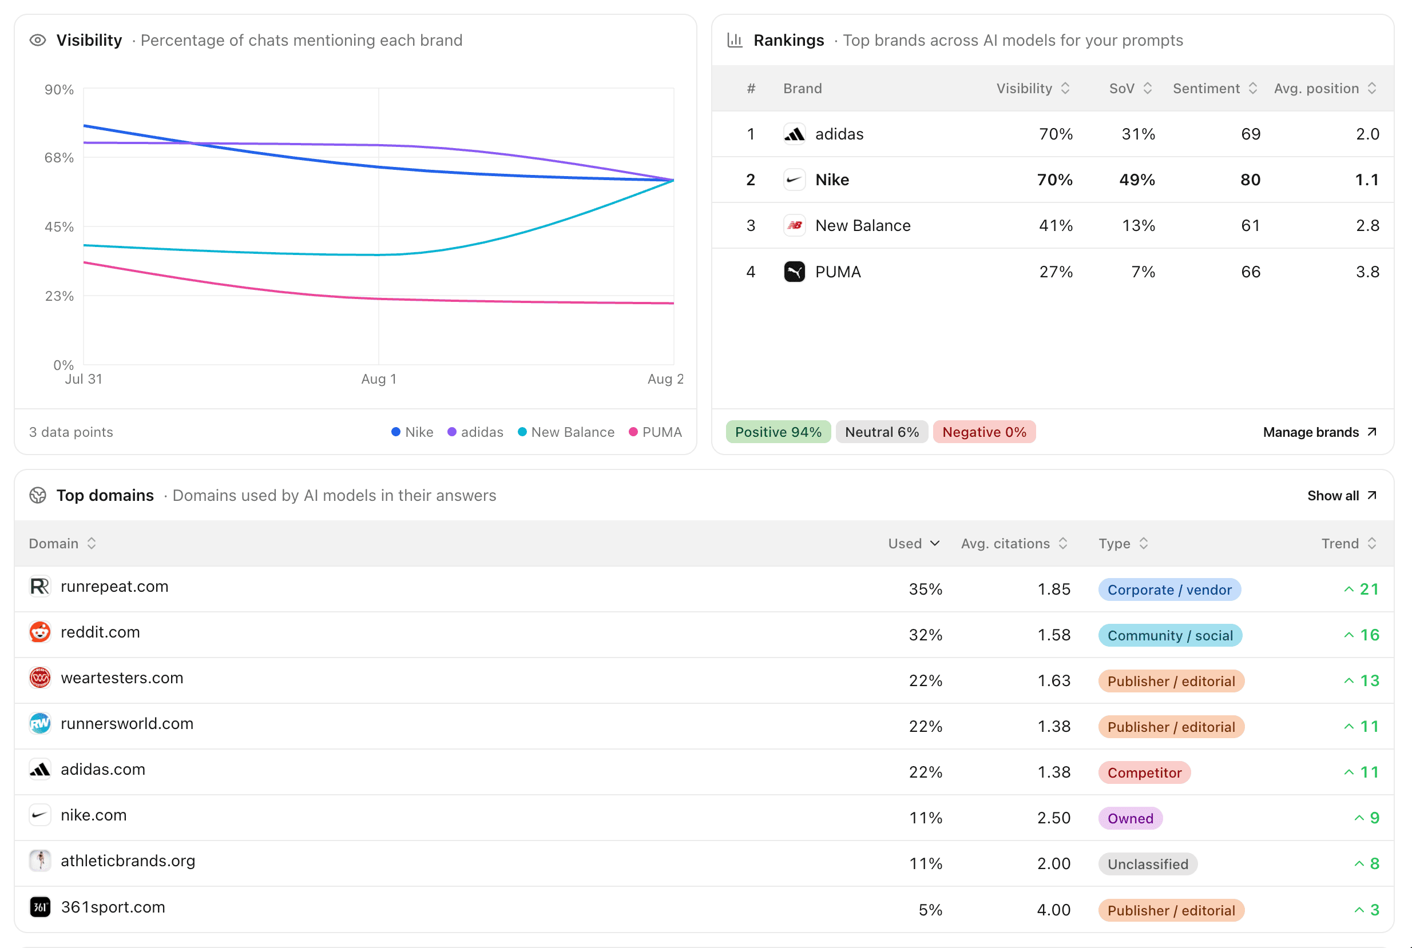This screenshot has height=948, width=1412.
Task: Click the adidas.com favicon
Action: [40, 770]
